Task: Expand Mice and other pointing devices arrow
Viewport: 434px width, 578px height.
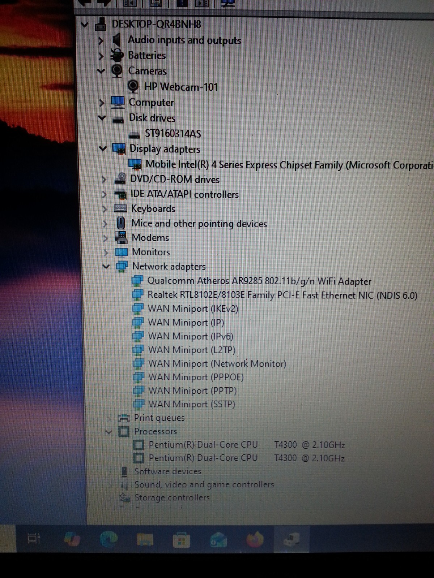Action: point(105,224)
